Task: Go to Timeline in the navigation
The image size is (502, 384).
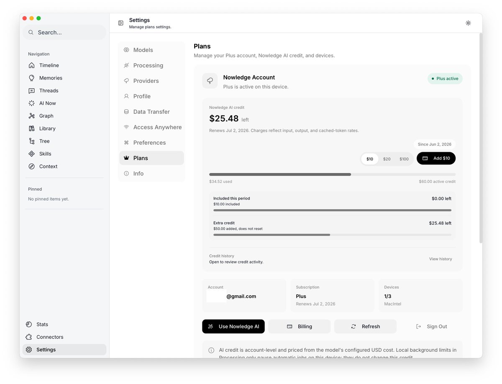Action: tap(64, 65)
